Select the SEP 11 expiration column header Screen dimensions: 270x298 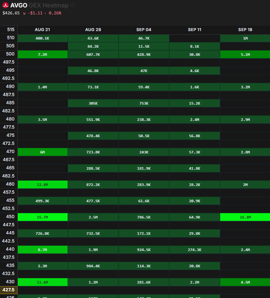(194, 30)
